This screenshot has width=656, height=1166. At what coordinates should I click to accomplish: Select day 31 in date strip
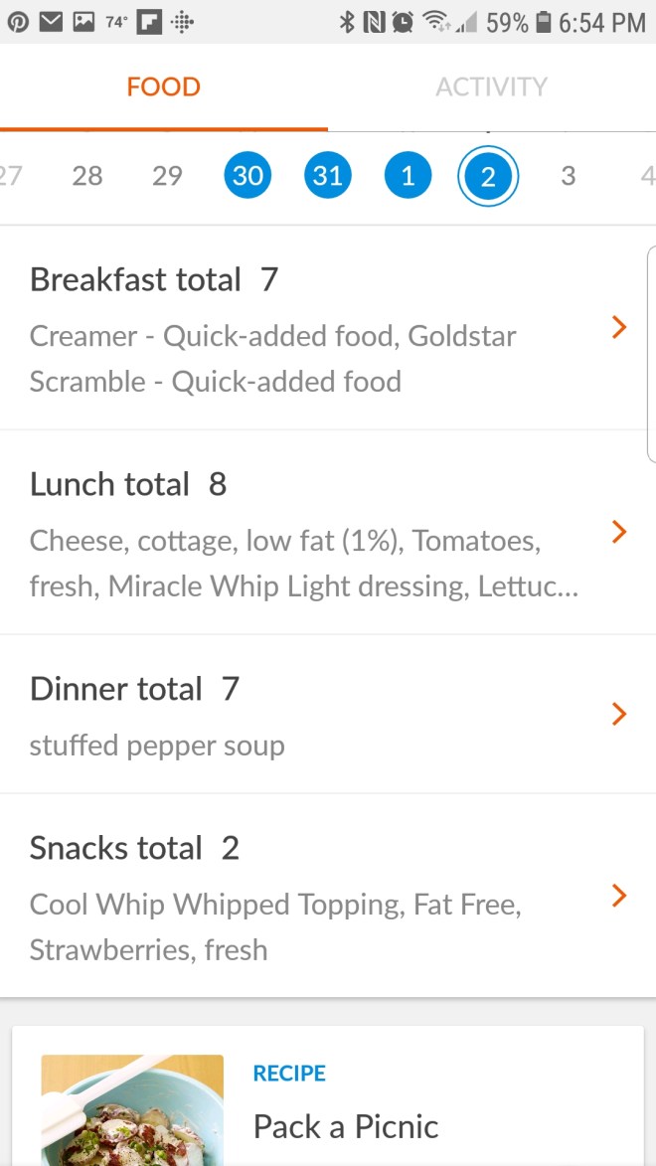pyautogui.click(x=327, y=176)
